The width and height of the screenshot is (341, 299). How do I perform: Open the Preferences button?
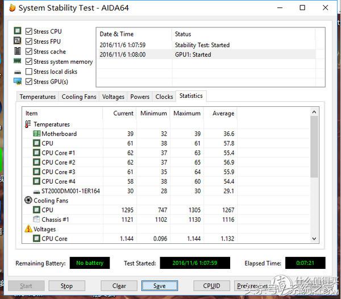[252, 286]
